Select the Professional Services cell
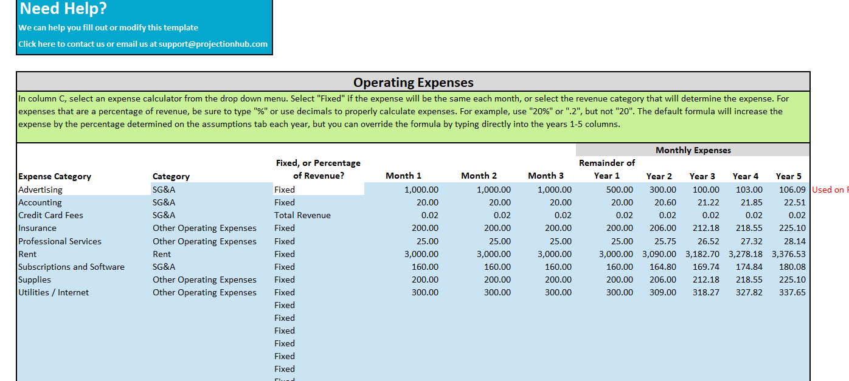849x381 pixels. click(x=84, y=241)
